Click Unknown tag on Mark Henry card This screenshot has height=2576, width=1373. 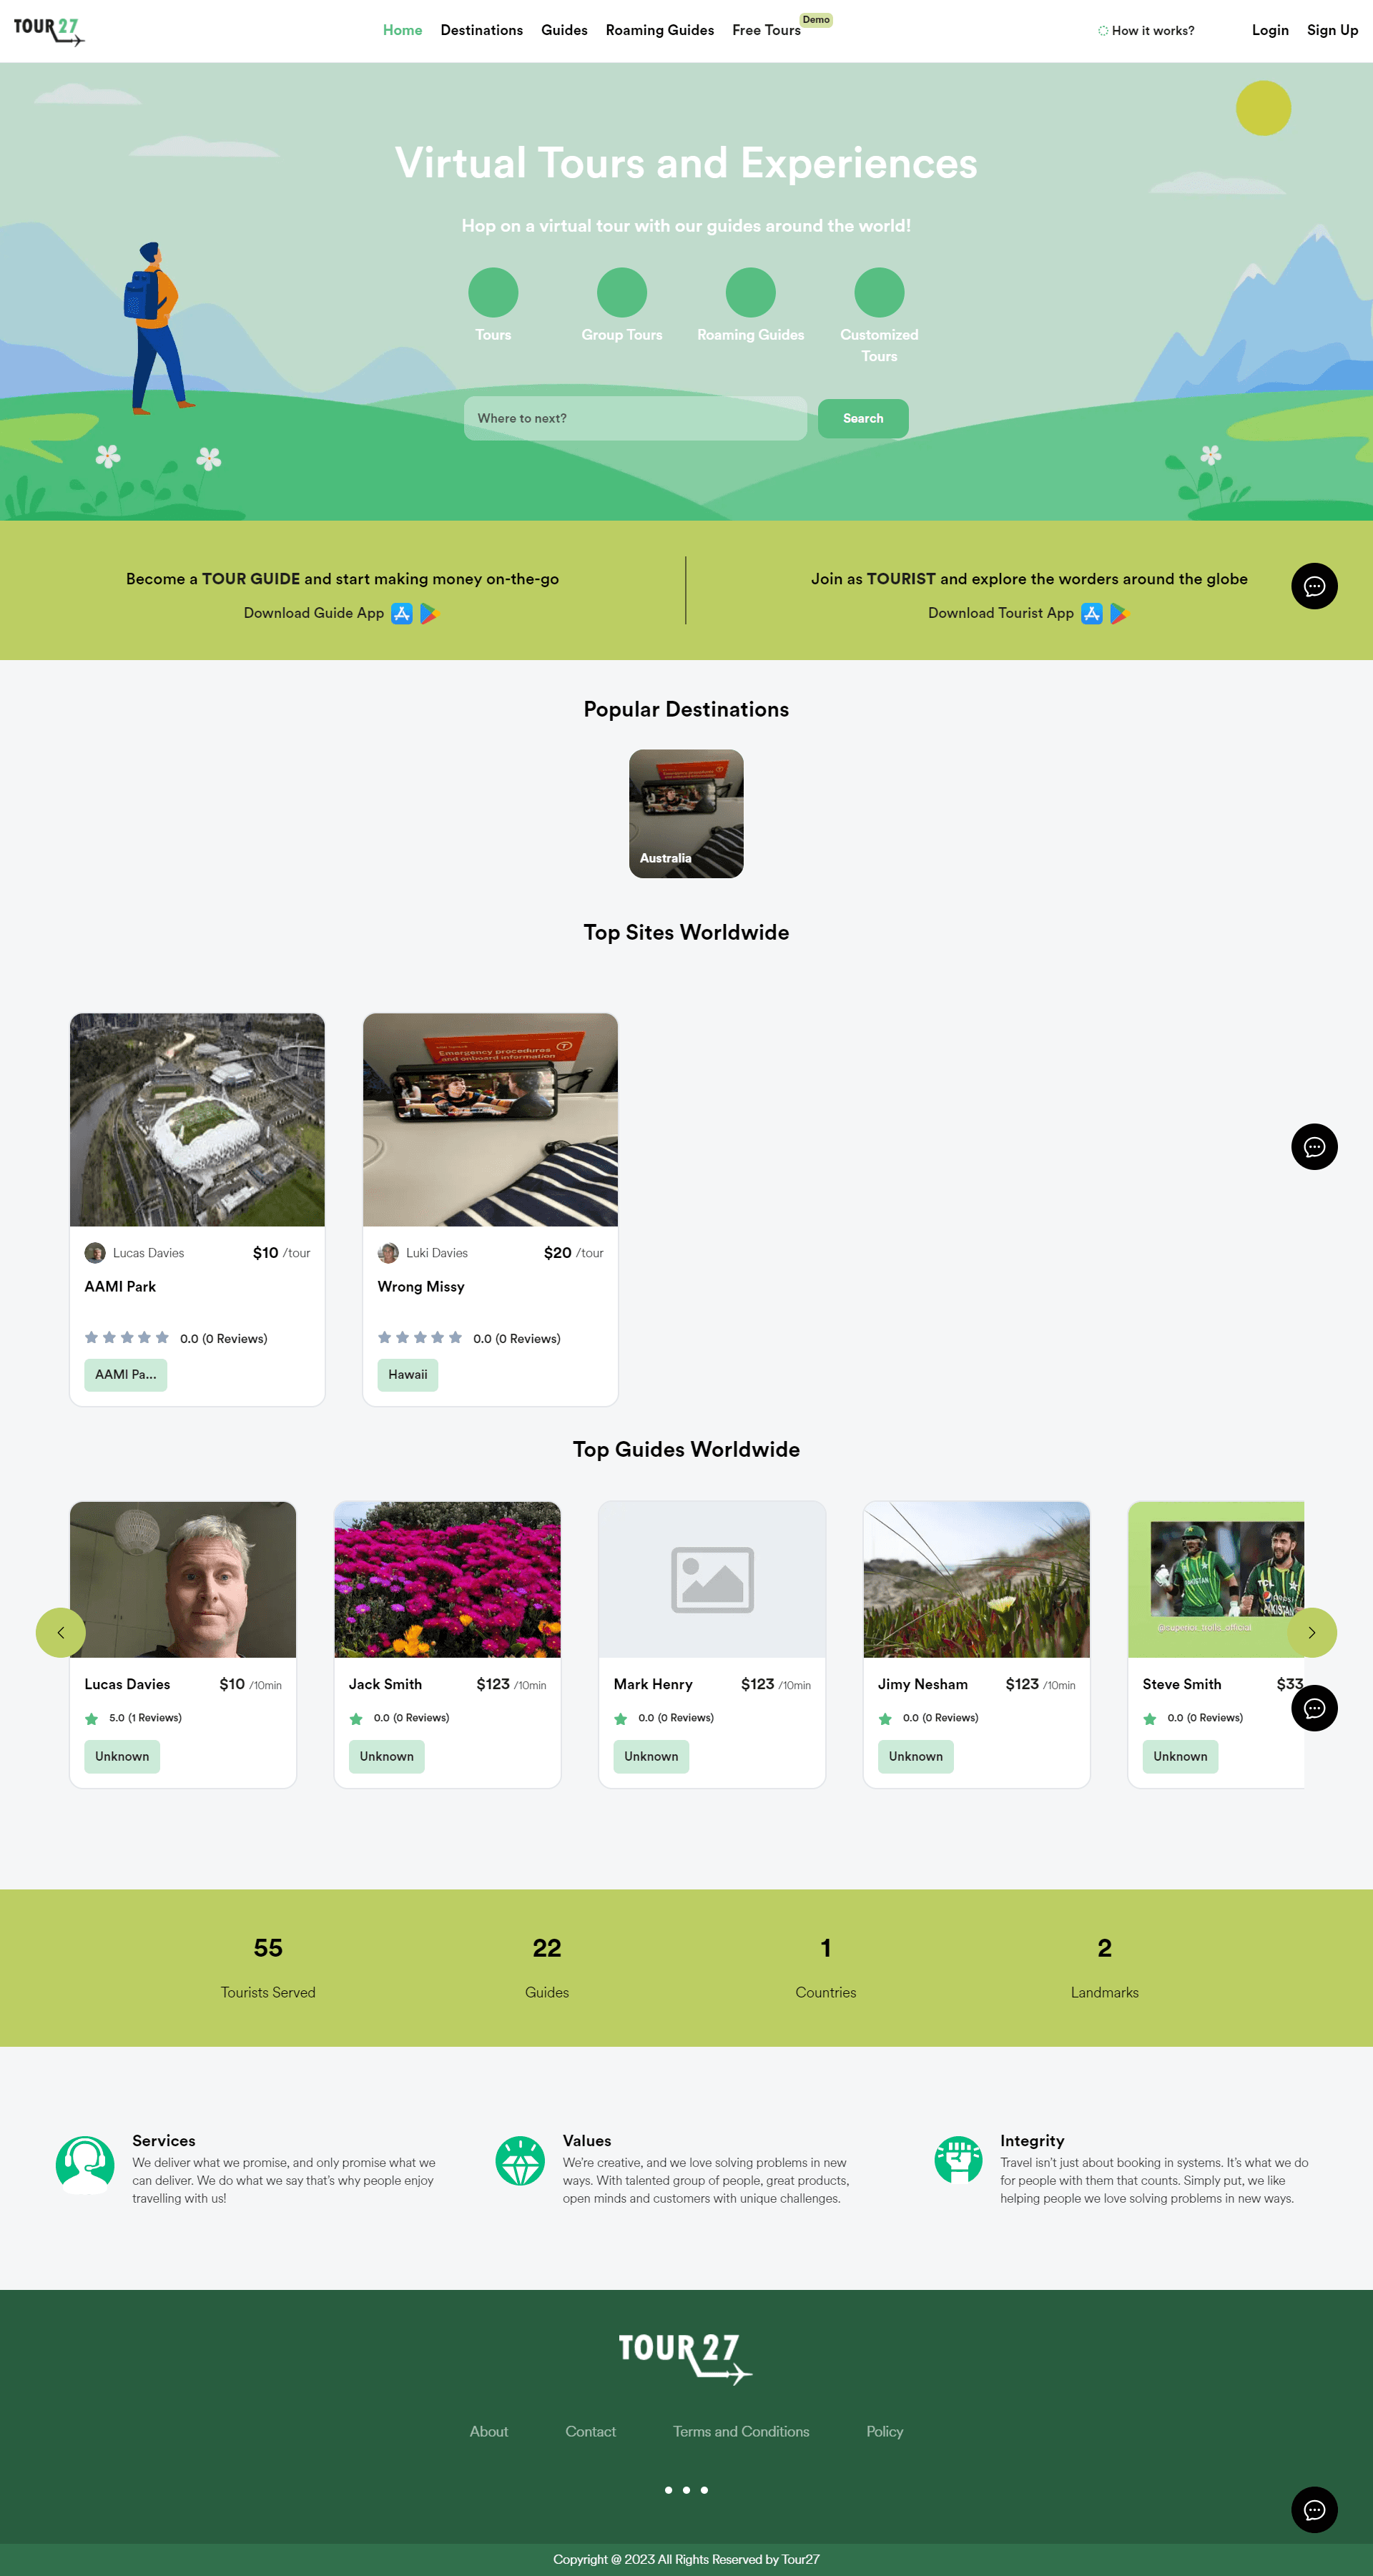(651, 1756)
